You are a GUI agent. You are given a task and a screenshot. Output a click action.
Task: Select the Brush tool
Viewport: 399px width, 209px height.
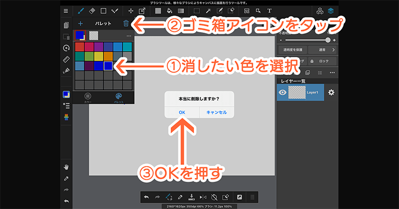(80, 11)
